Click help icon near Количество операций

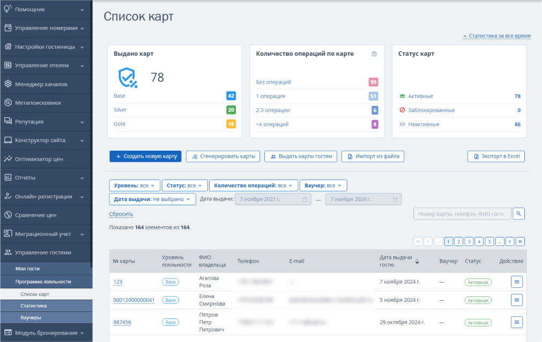(x=374, y=54)
